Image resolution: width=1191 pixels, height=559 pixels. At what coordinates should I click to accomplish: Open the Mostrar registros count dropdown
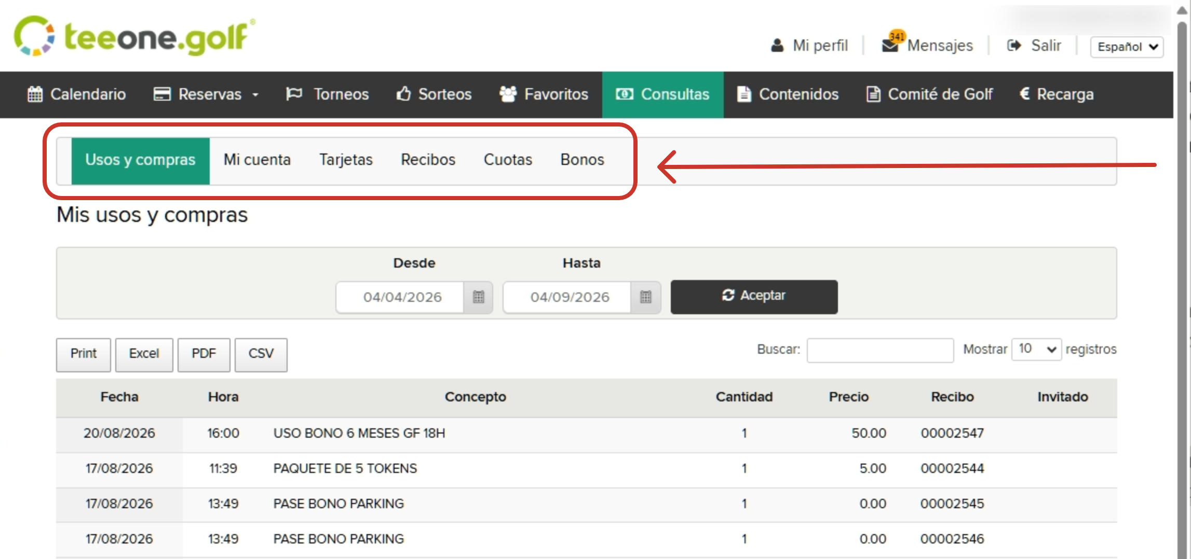(x=1036, y=349)
